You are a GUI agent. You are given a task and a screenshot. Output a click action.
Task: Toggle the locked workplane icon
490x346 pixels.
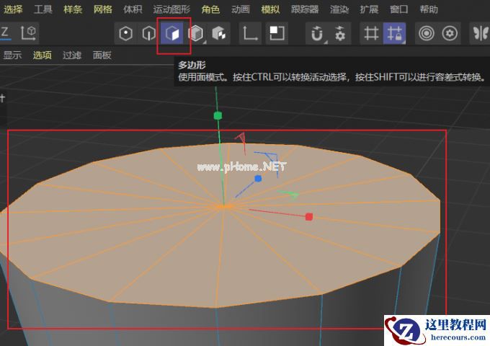pyautogui.click(x=394, y=33)
